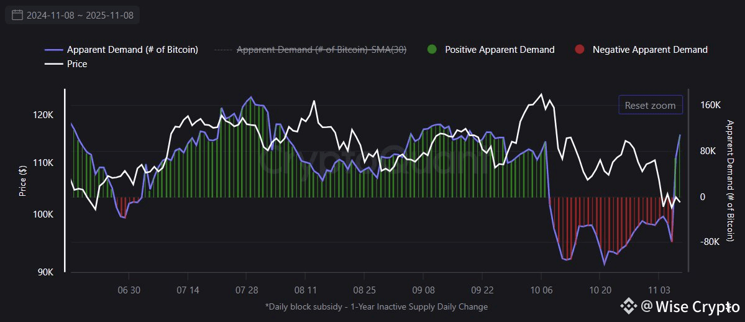The image size is (745, 322).
Task: Click the white Price line marker in legend
Action: pyautogui.click(x=53, y=64)
